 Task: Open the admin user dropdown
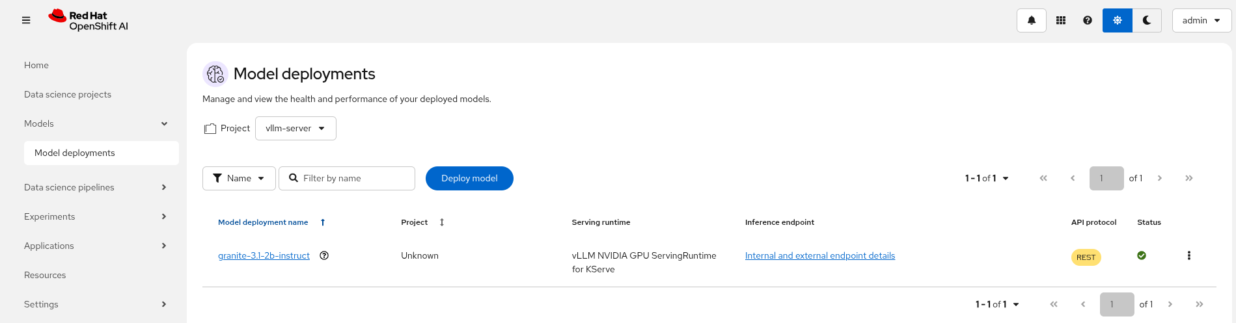click(1202, 20)
